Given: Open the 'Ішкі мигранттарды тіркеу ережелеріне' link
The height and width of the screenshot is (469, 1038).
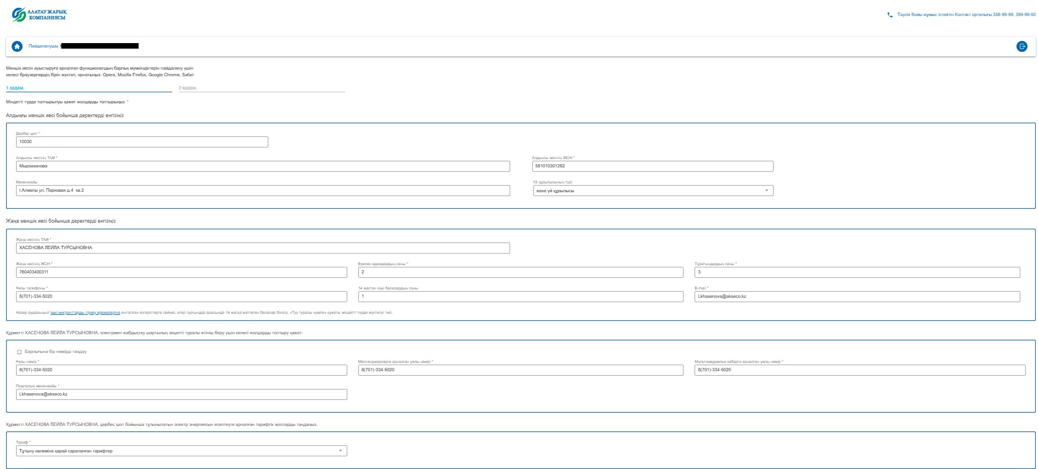Looking at the screenshot, I should click(85, 313).
